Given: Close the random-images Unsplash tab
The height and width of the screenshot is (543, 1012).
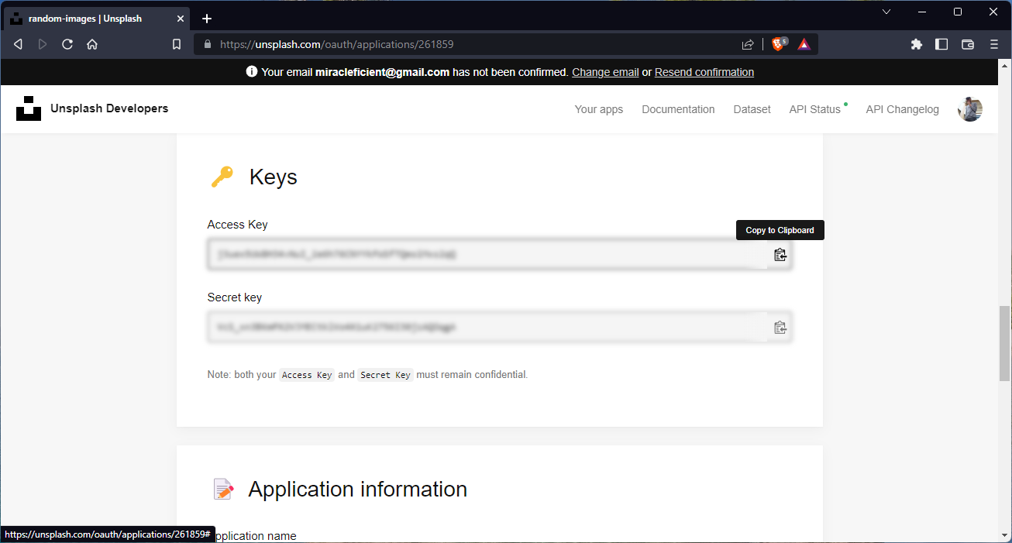Looking at the screenshot, I should tap(180, 19).
